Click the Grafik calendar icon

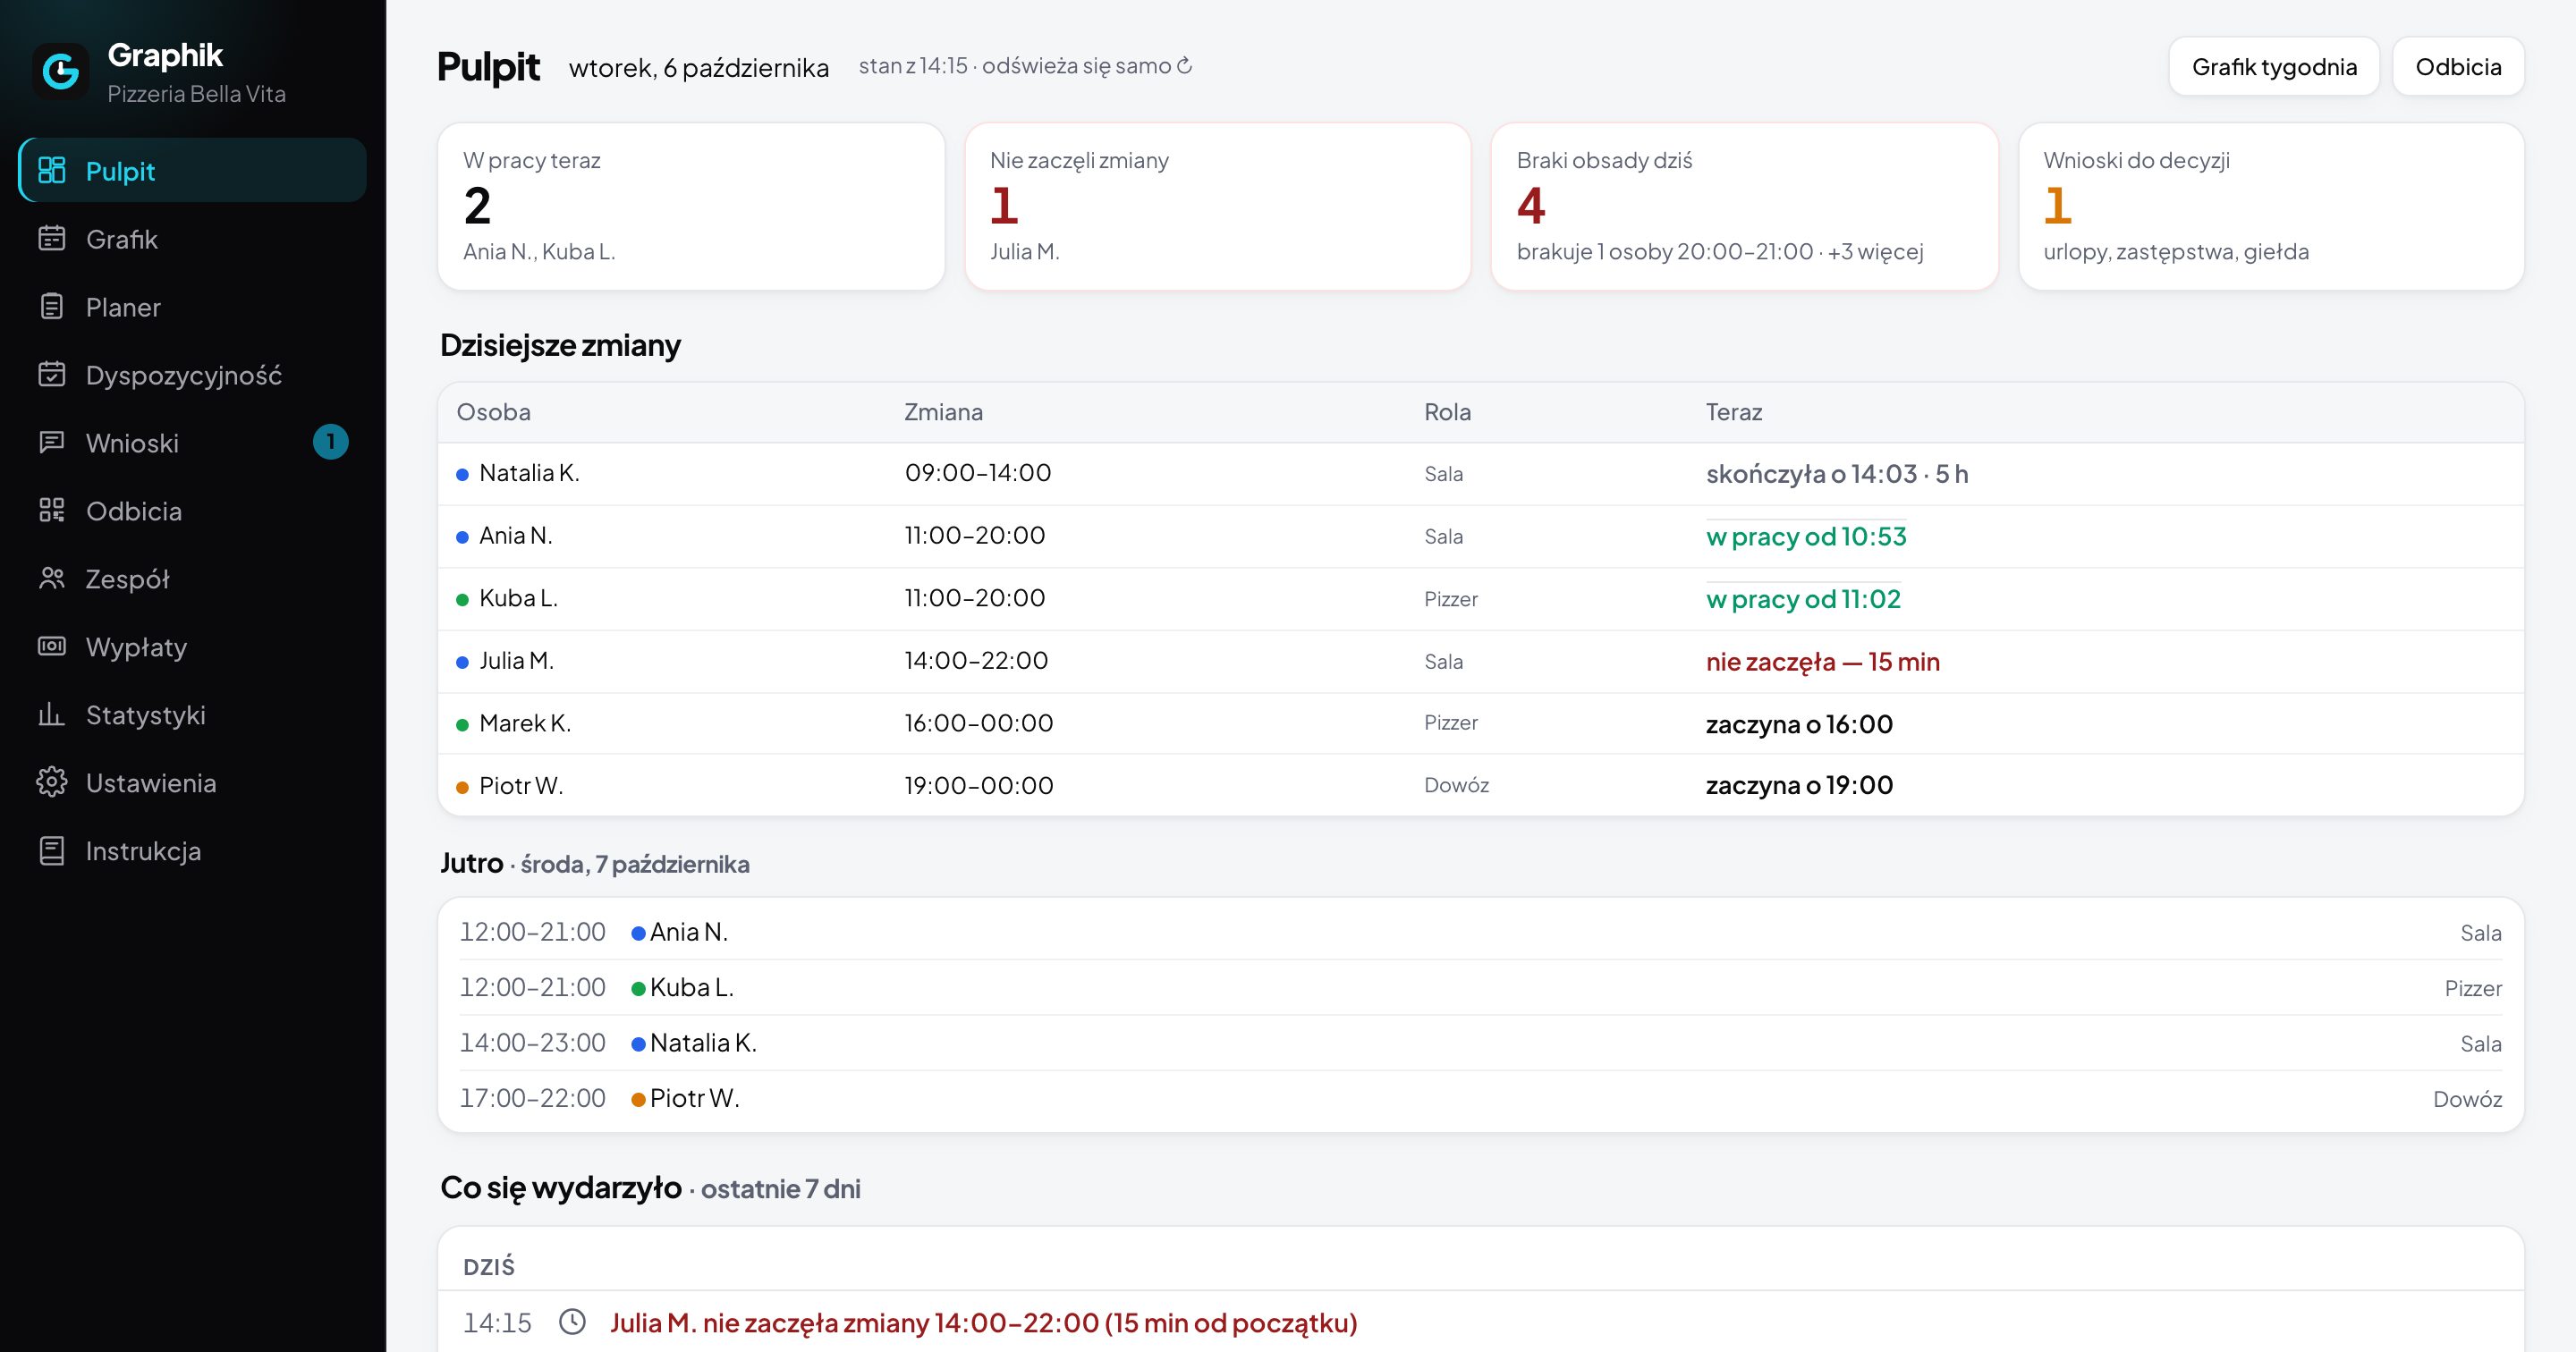click(x=52, y=239)
